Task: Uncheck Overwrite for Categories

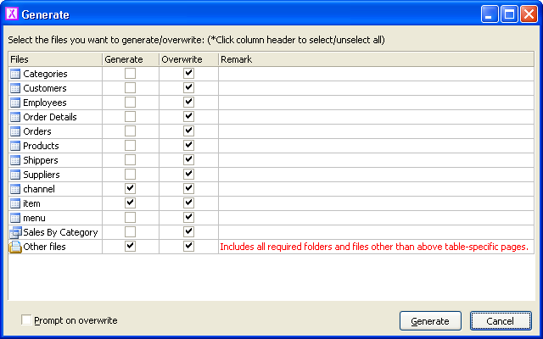Action: [x=188, y=74]
